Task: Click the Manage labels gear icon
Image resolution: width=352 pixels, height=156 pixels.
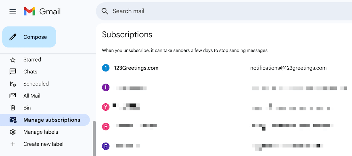Action: (13, 132)
